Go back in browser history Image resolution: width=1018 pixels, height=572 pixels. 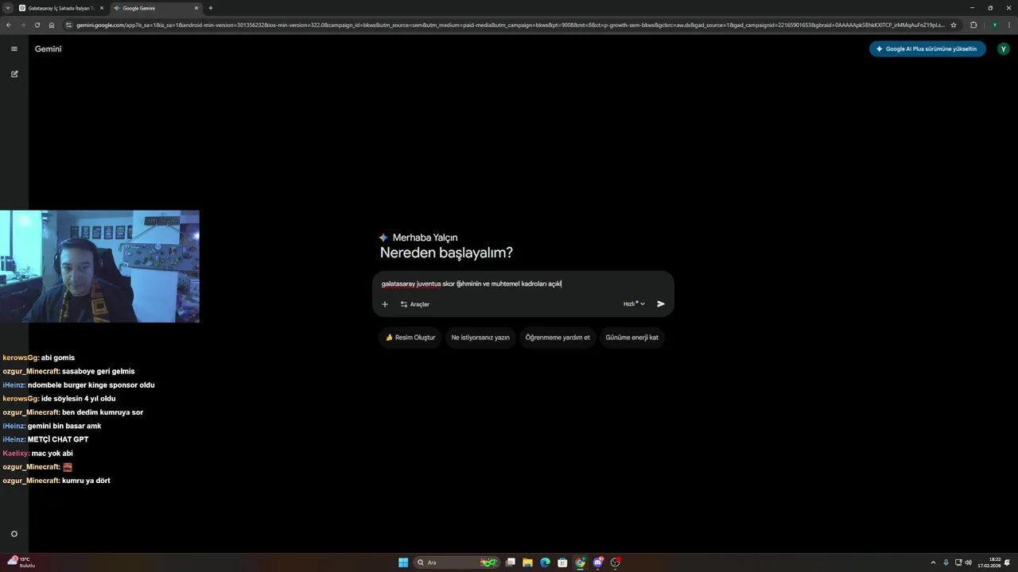(9, 25)
